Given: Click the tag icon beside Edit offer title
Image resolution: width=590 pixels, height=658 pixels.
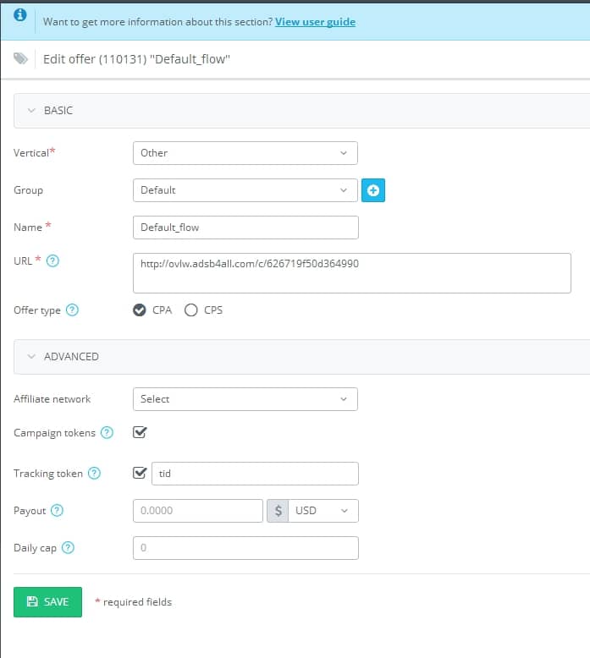Looking at the screenshot, I should point(20,58).
